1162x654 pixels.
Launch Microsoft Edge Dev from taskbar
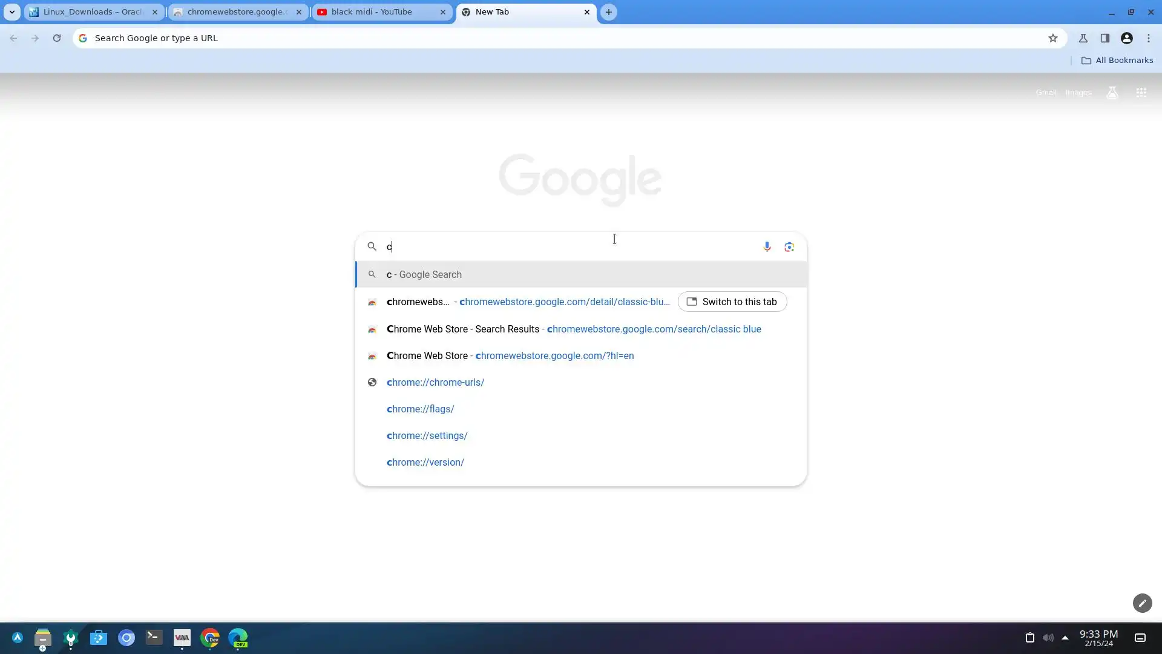point(238,638)
